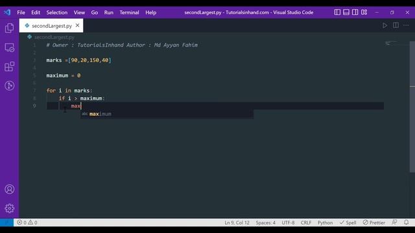This screenshot has width=415, height=233.
Task: Show errors and warnings in status bar
Action: (x=27, y=223)
